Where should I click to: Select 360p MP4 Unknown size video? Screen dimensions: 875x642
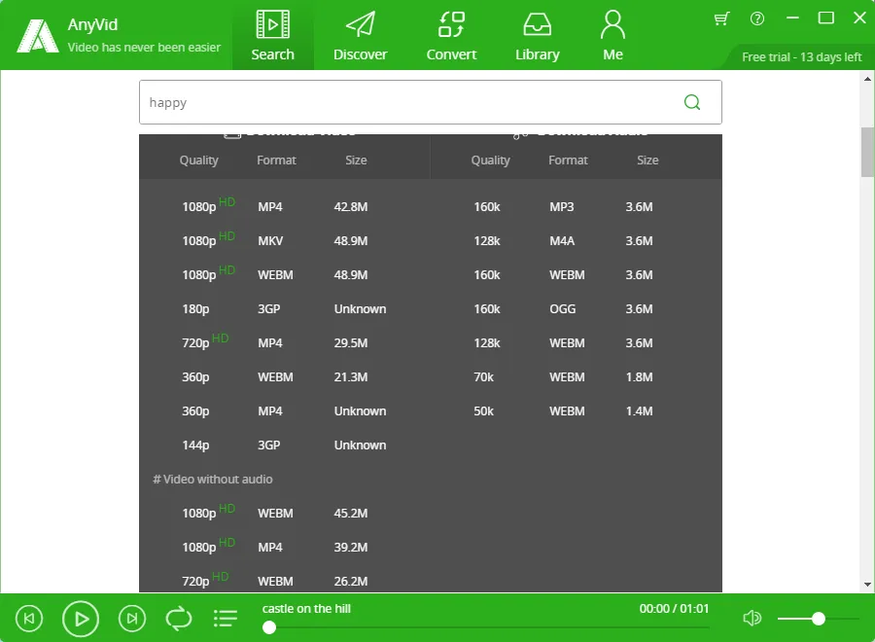click(285, 410)
